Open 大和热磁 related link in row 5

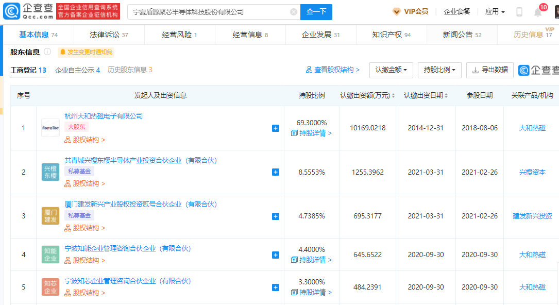coord(532,287)
